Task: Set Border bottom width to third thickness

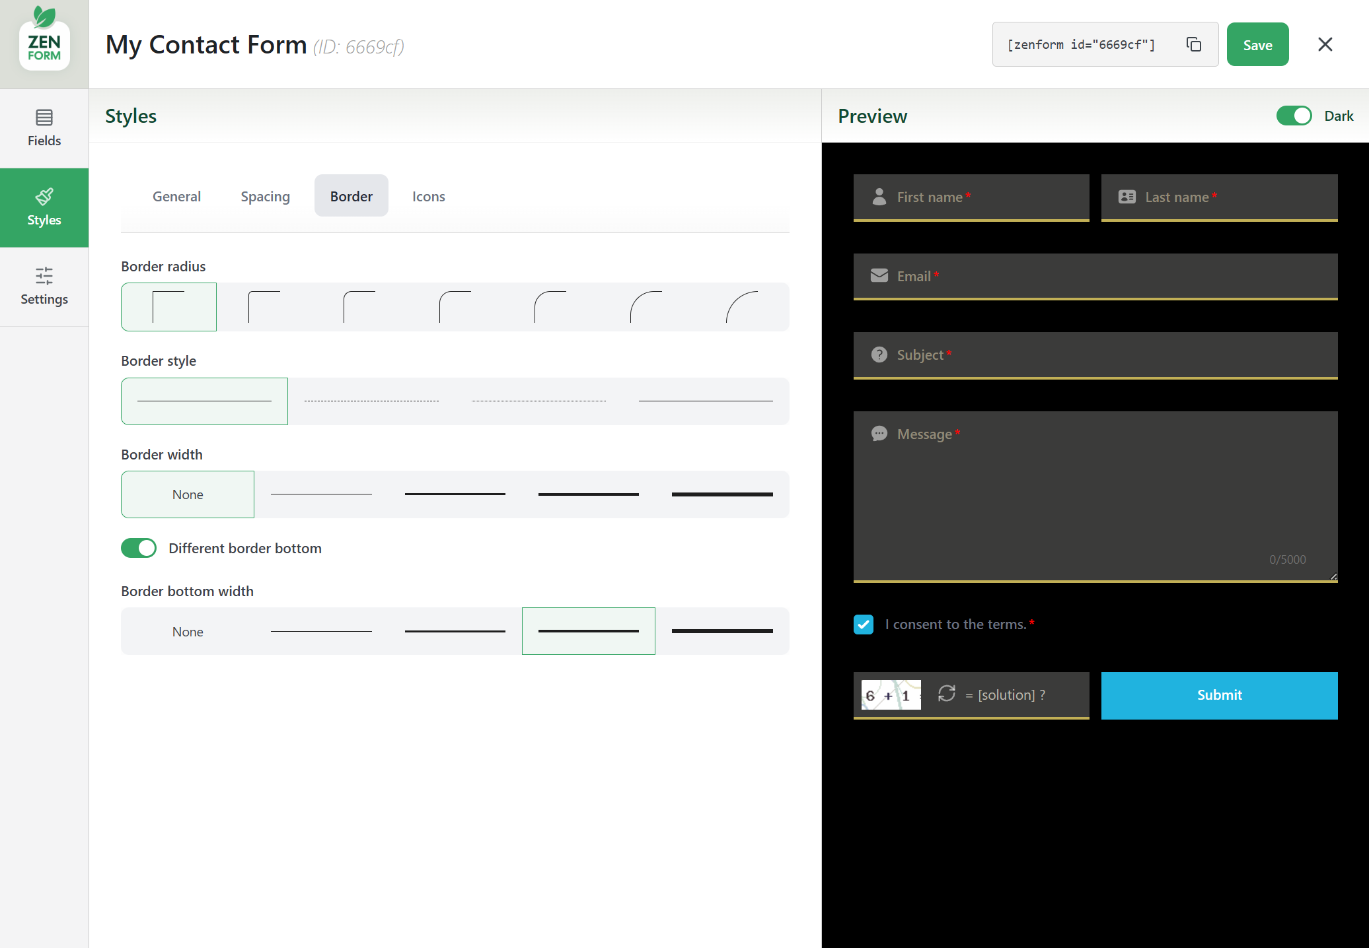Action: (589, 632)
